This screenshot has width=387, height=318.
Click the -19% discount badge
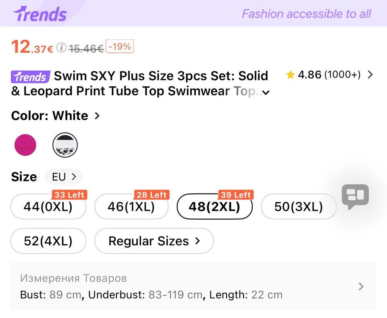120,47
